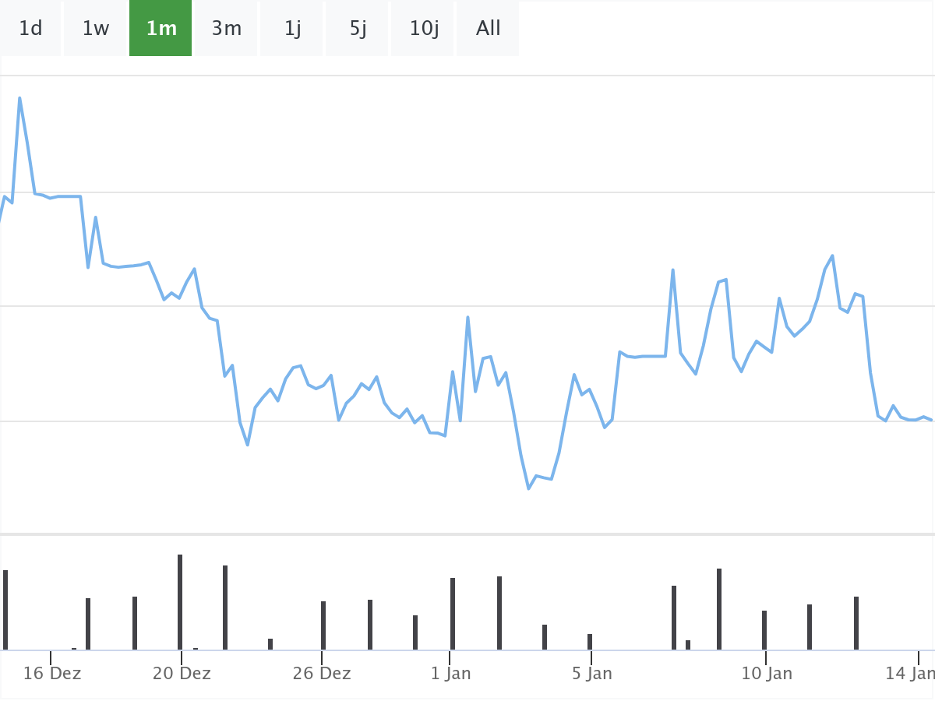Viewport: 935px width, 701px height.
Task: Select the 1d time range tab
Action: pyautogui.click(x=30, y=29)
